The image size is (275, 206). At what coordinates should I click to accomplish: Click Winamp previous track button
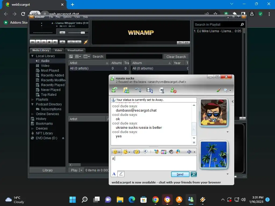32,42
